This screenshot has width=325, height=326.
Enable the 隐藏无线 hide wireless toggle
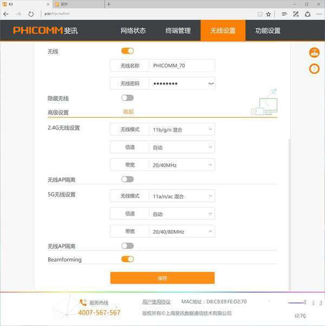click(x=127, y=98)
